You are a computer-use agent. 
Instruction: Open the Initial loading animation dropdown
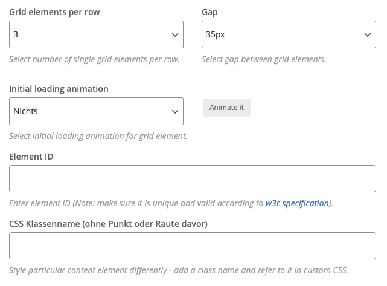[x=96, y=111]
